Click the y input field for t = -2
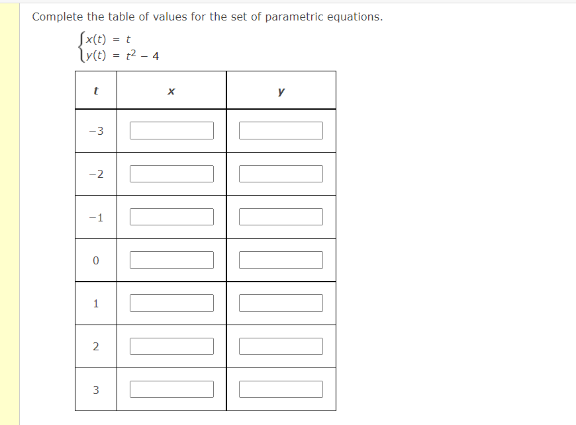This screenshot has height=425, width=576. tap(281, 173)
